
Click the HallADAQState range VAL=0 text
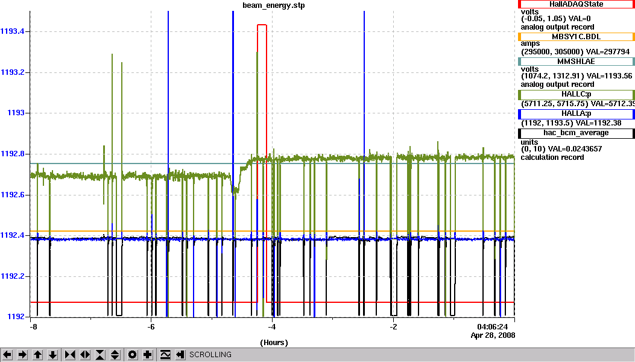[x=555, y=19]
